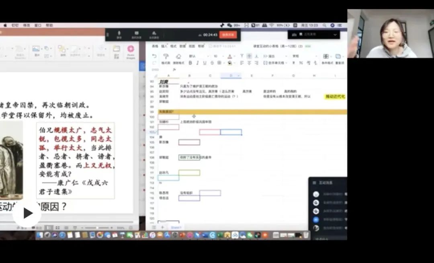The width and height of the screenshot is (434, 263).
Task: Open the Apple menu
Action: pyautogui.click(x=5, y=25)
